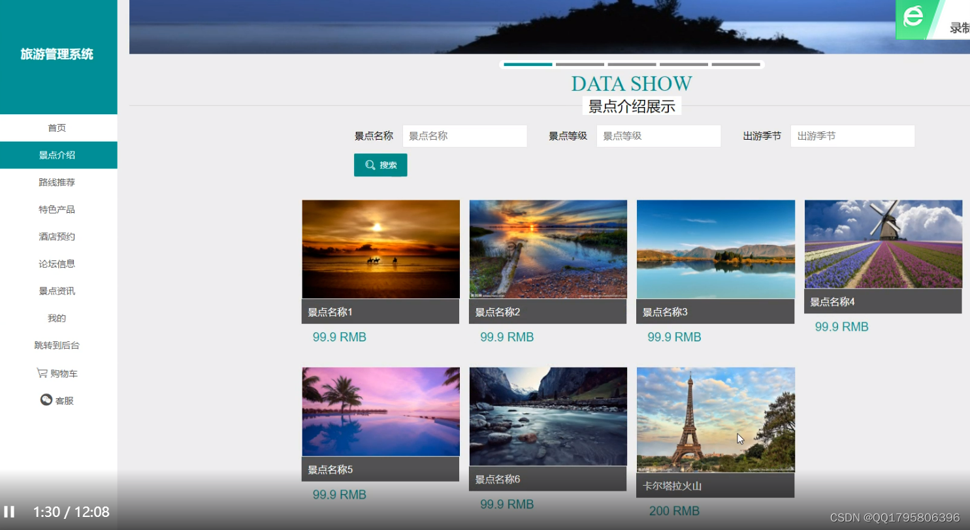The height and width of the screenshot is (530, 970).
Task: Select the fourth carousel indicator bar
Action: pos(684,65)
